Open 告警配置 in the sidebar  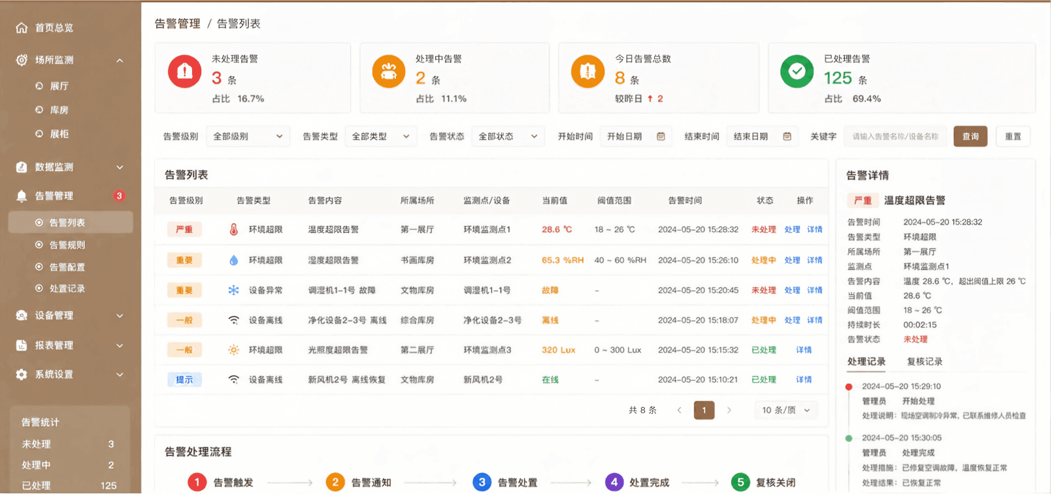tap(67, 267)
